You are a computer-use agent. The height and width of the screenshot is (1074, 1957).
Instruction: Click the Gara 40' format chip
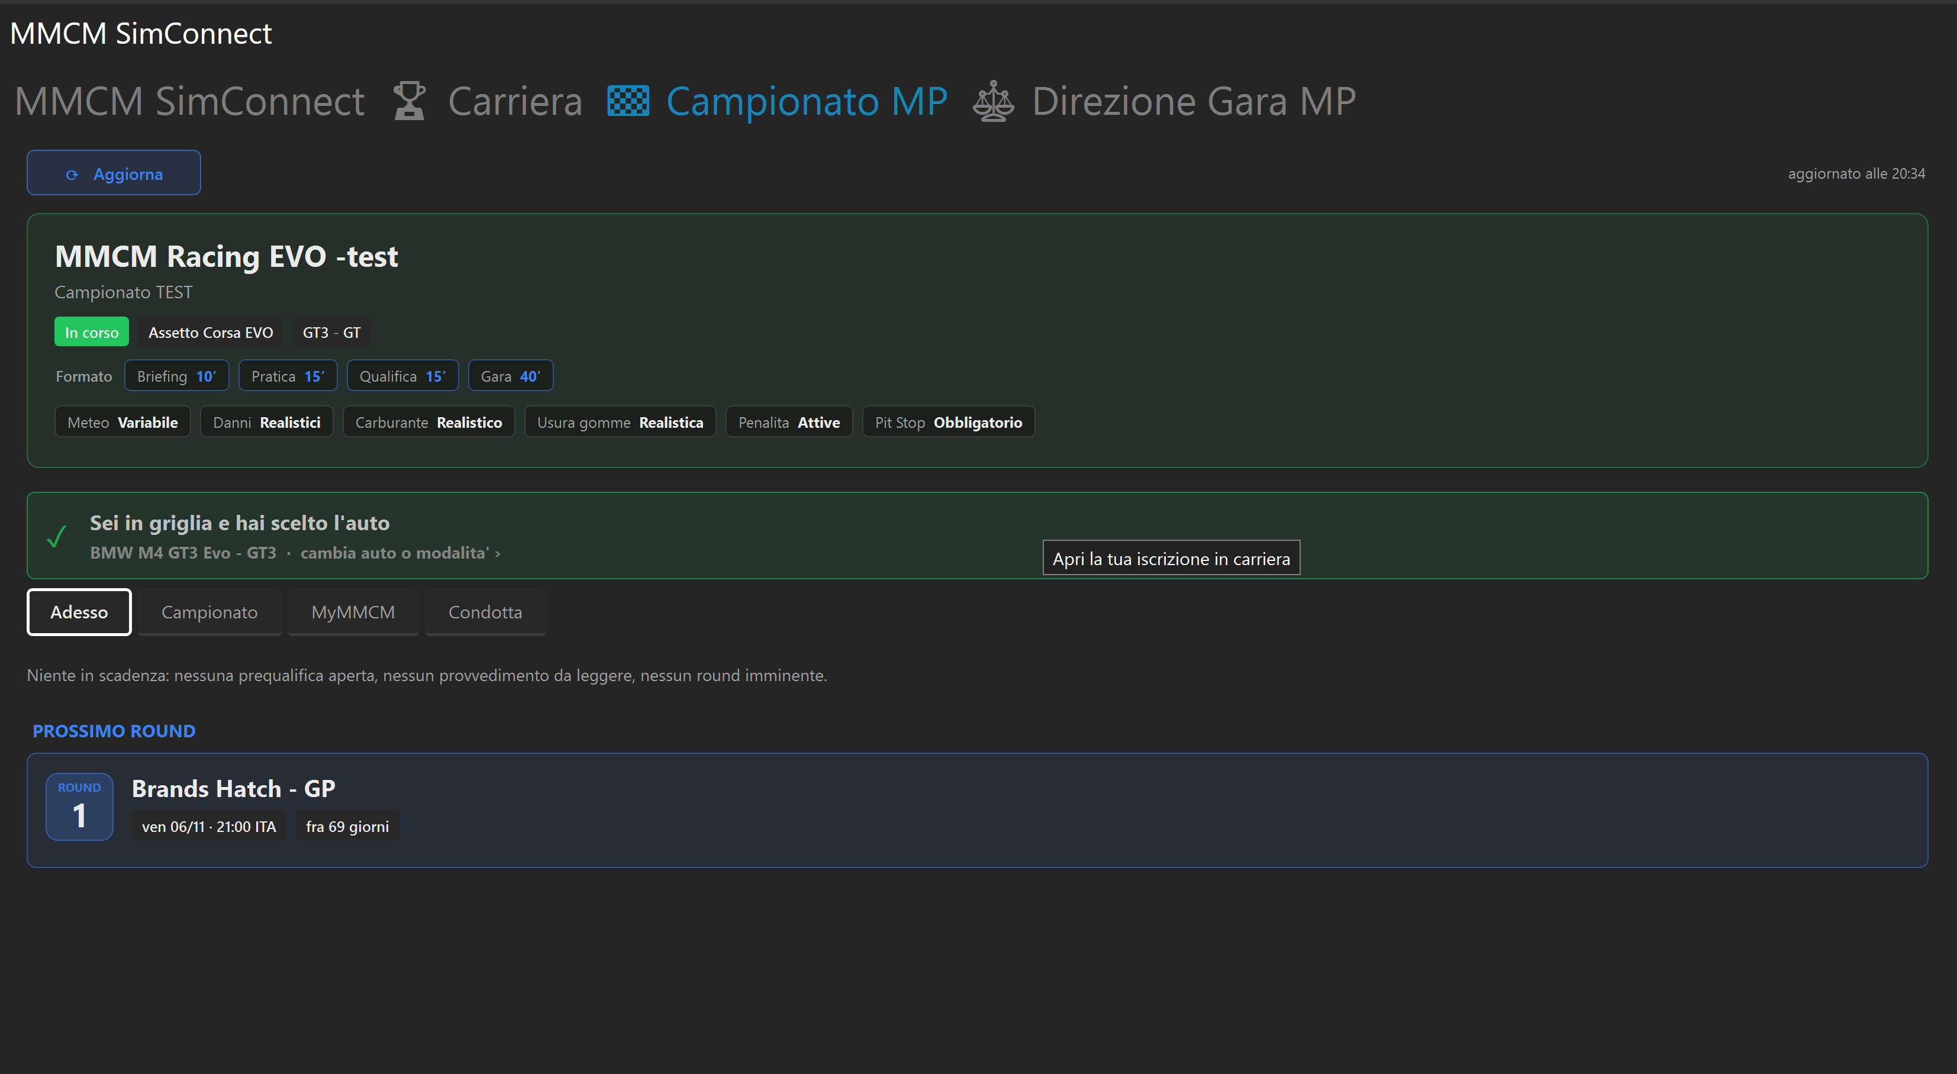pos(511,376)
